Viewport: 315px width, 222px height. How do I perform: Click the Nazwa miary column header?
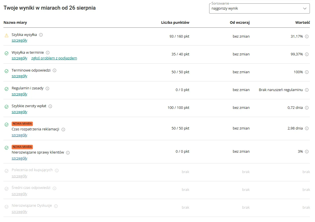pos(15,23)
